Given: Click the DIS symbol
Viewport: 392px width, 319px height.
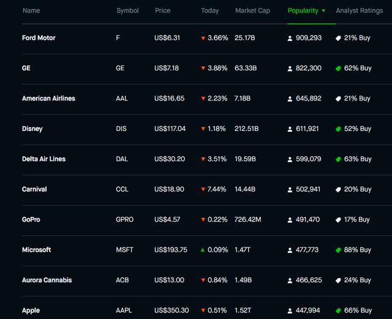Looking at the screenshot, I should point(121,129).
